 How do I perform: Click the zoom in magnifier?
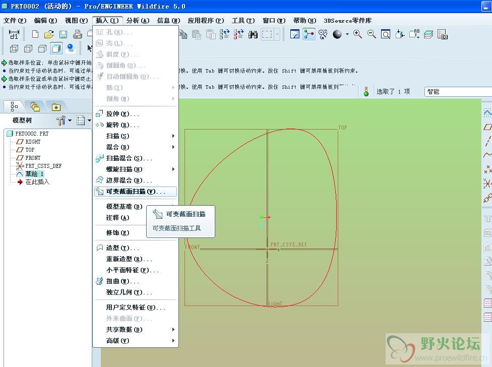pos(357,34)
